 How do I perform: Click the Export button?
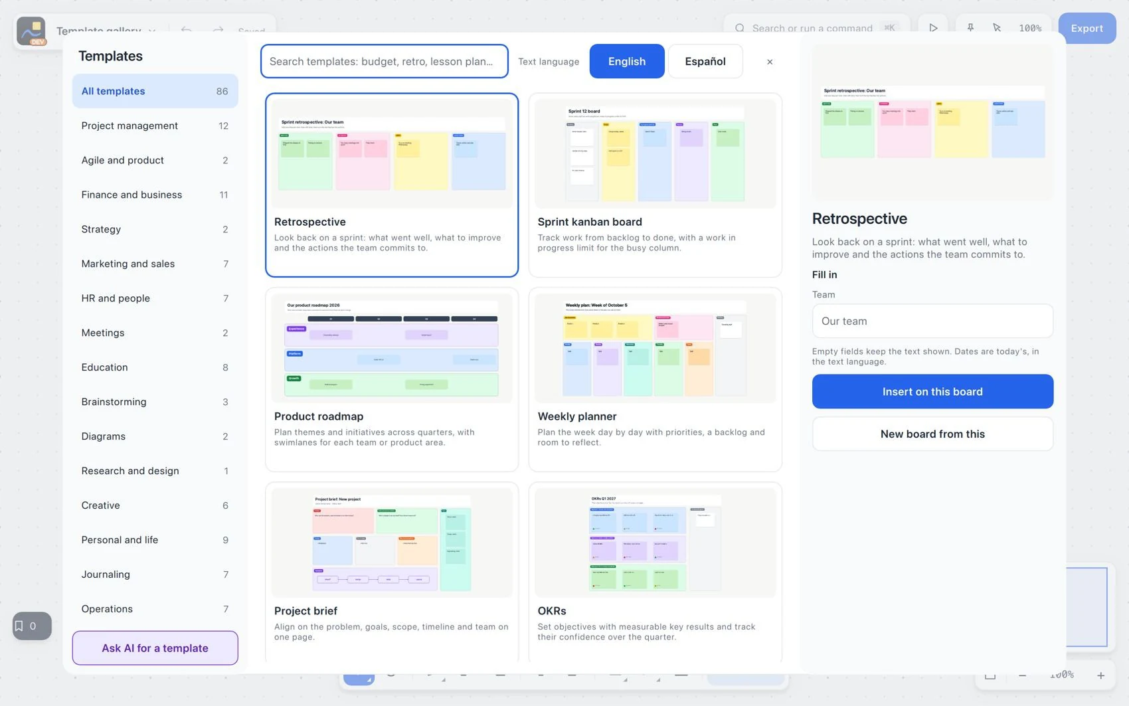coord(1086,28)
